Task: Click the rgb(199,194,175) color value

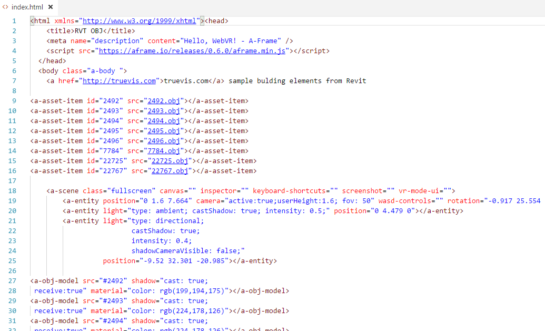Action: click(x=192, y=290)
